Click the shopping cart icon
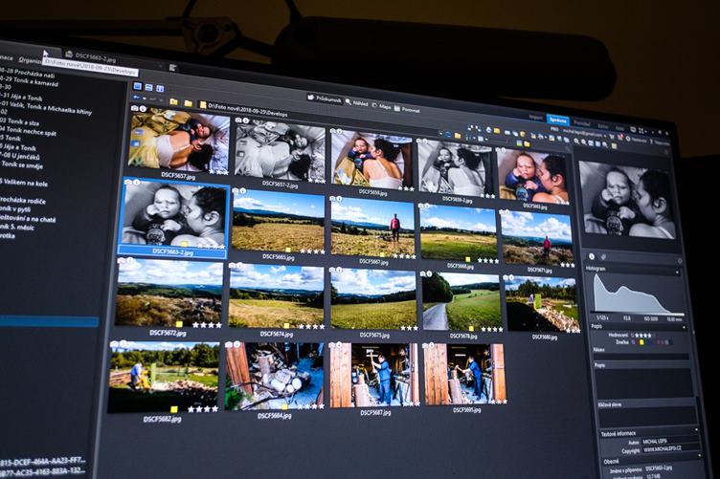The image size is (720, 479). (613, 136)
